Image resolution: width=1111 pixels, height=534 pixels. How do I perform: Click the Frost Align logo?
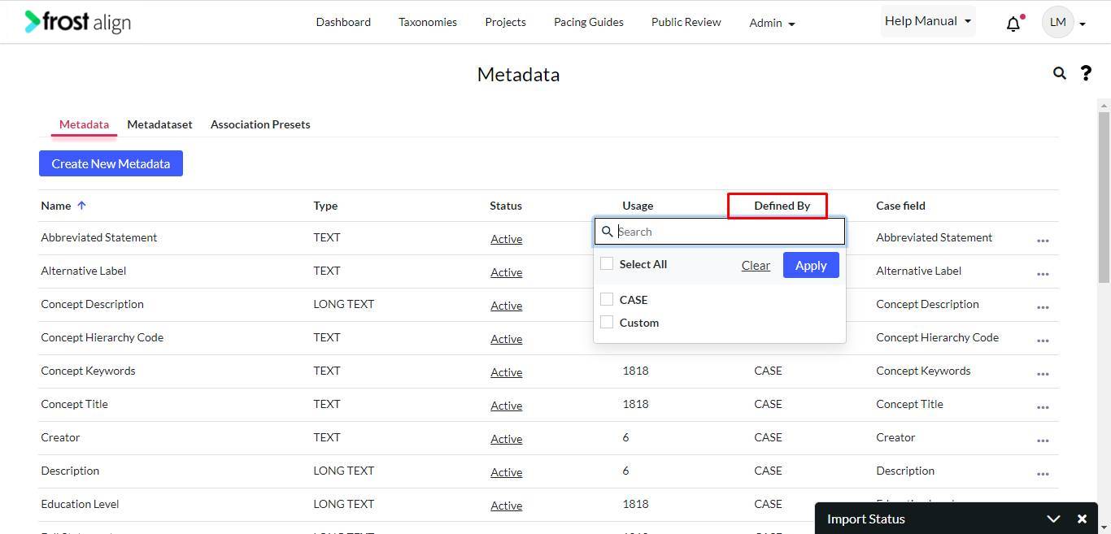pyautogui.click(x=77, y=22)
